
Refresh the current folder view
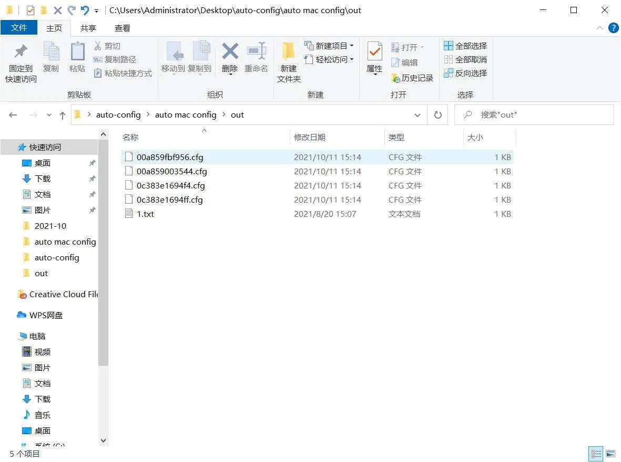click(x=437, y=115)
